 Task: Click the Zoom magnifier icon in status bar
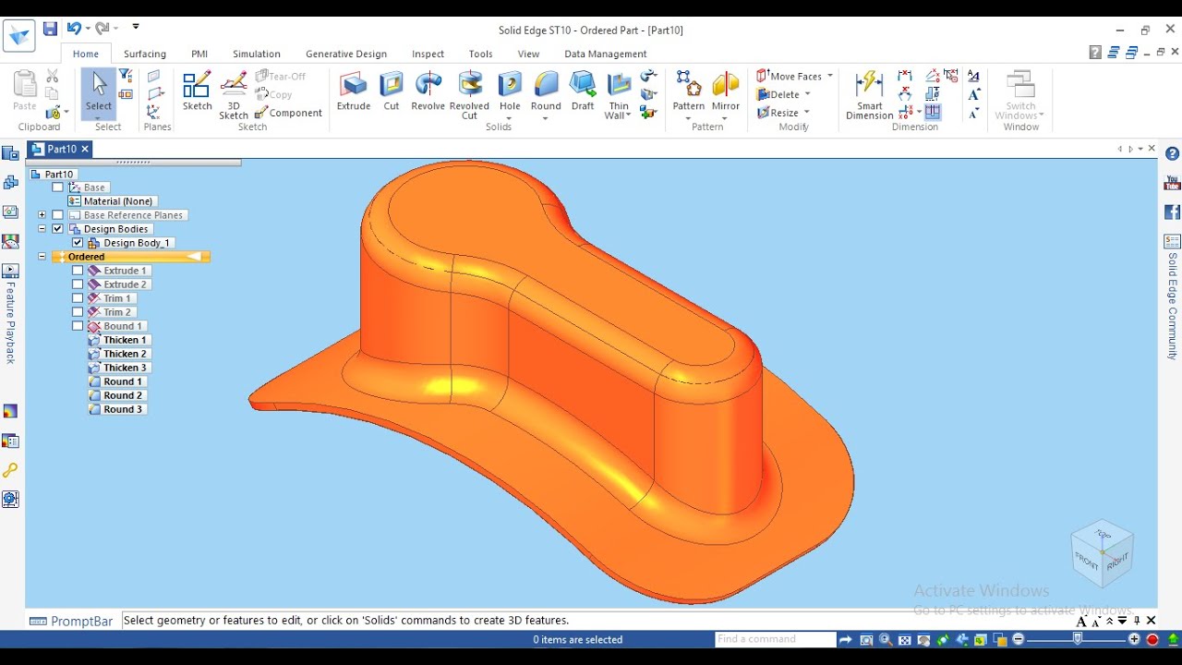(886, 639)
